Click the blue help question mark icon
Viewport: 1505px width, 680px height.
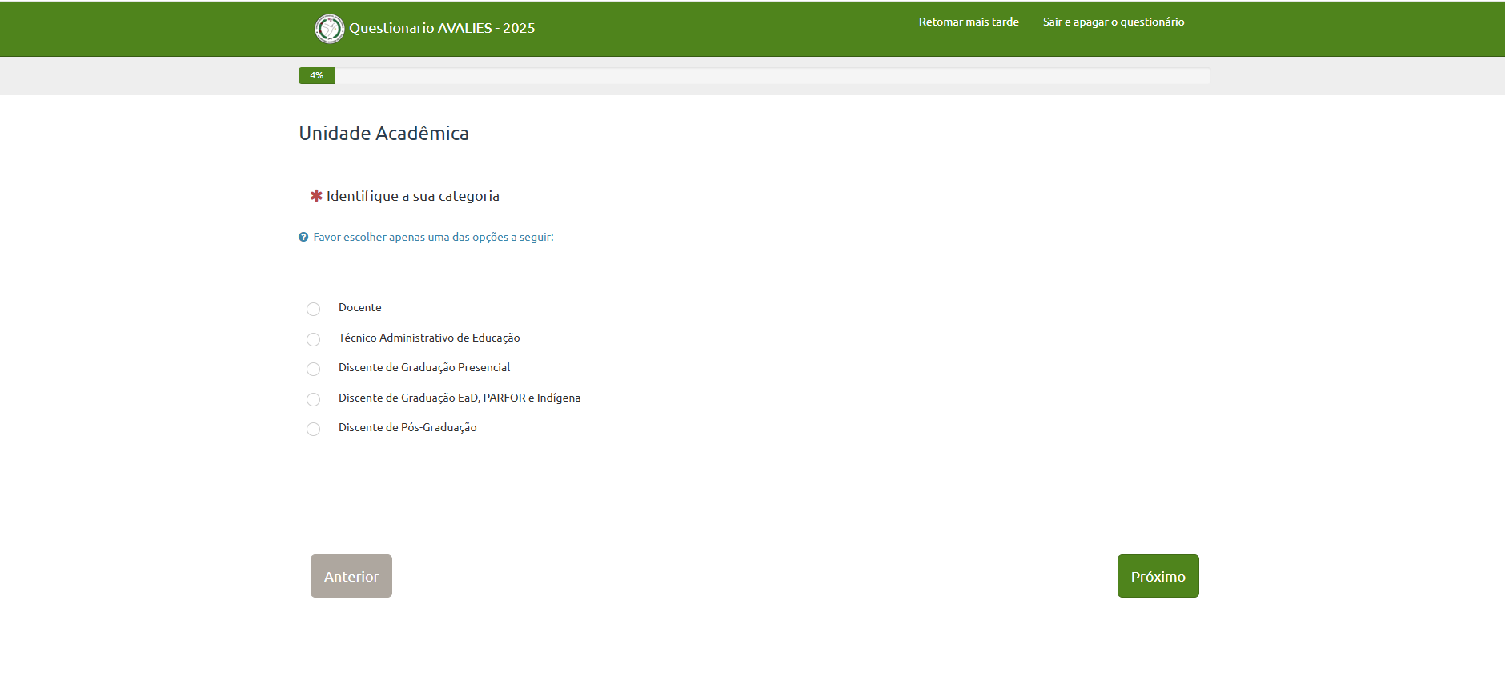pos(303,237)
